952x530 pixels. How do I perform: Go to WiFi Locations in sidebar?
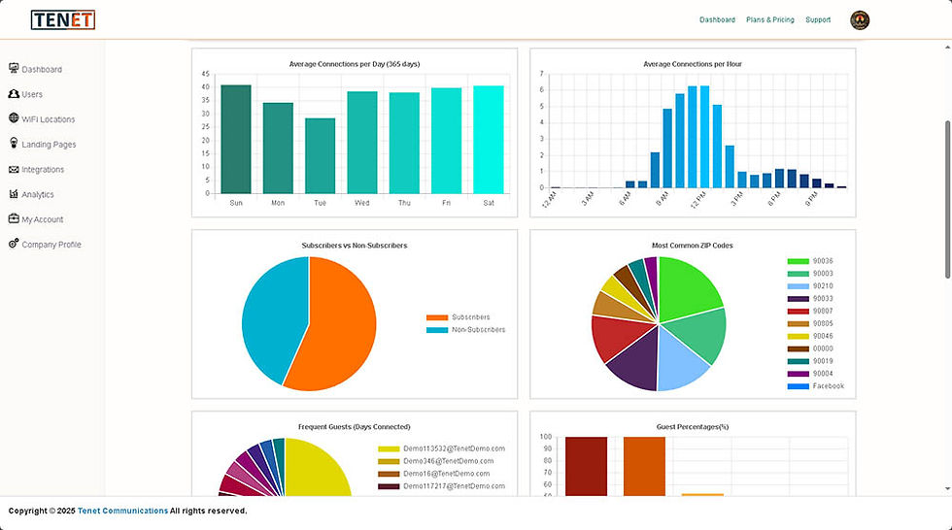point(49,119)
